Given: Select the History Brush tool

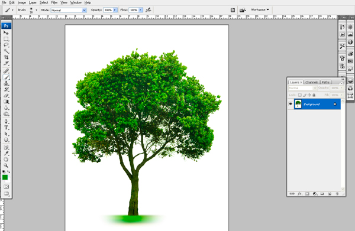Looking at the screenshot, I should (x=6, y=90).
